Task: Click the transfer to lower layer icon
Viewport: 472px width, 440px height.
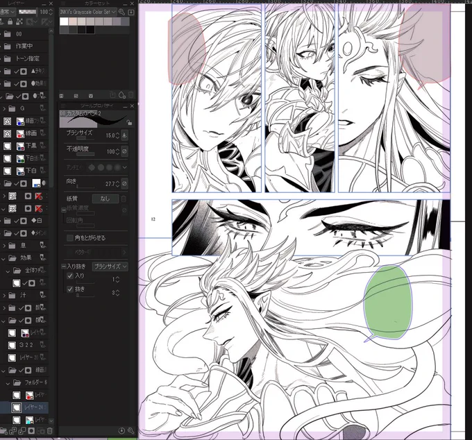Action: tap(12, 431)
